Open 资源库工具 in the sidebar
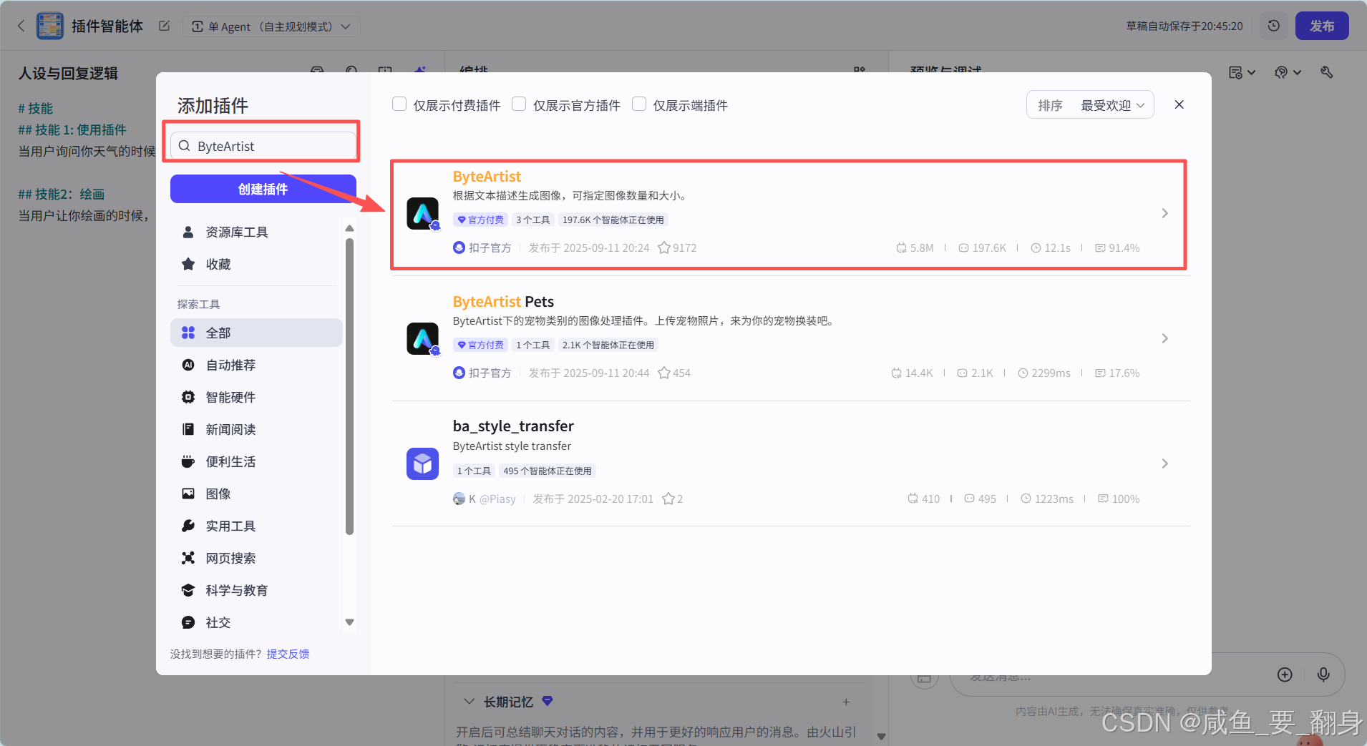 (256, 232)
